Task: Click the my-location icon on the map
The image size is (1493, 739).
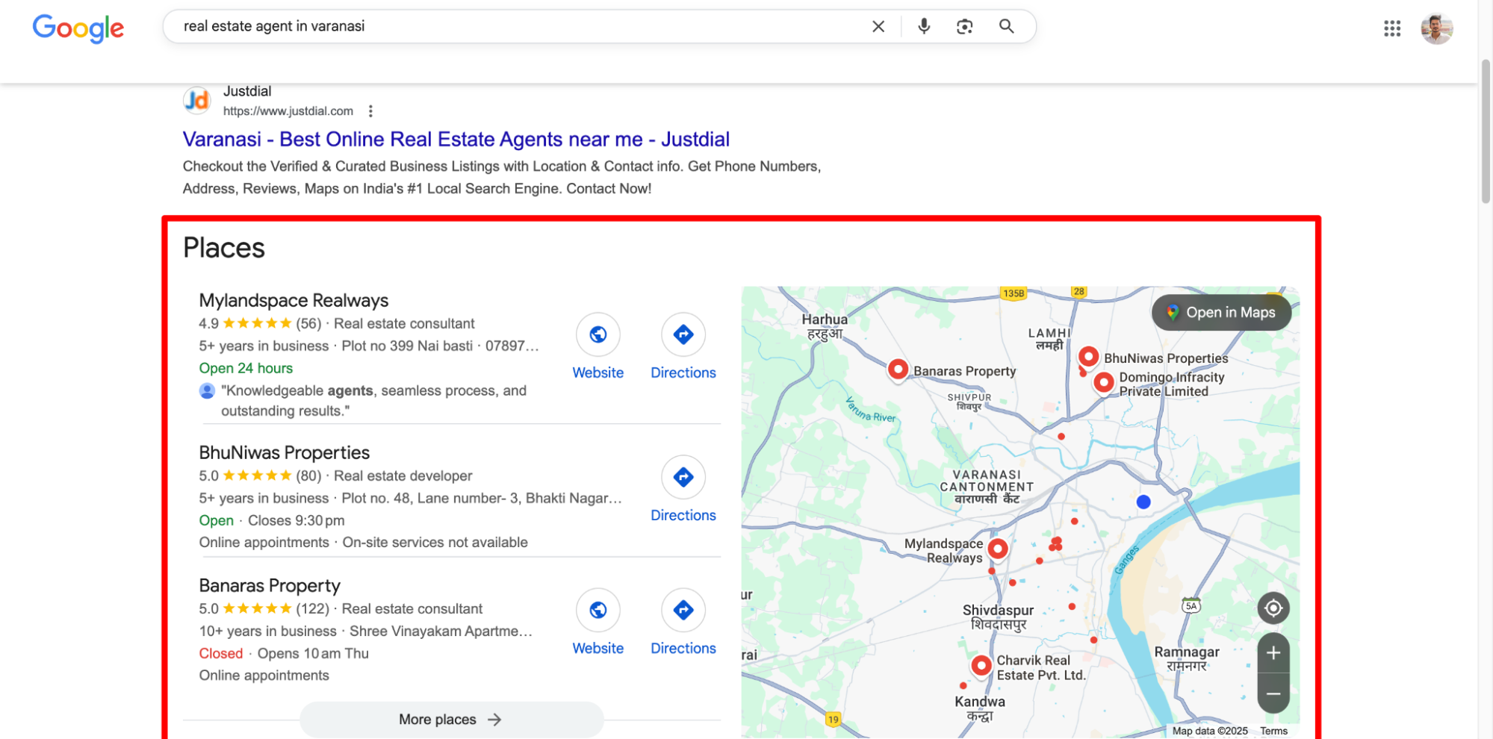Action: click(1273, 608)
